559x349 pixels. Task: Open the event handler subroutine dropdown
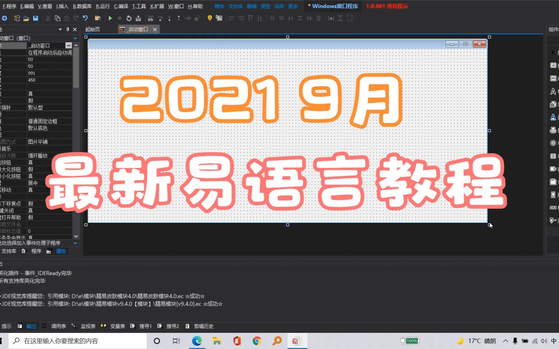point(75,243)
